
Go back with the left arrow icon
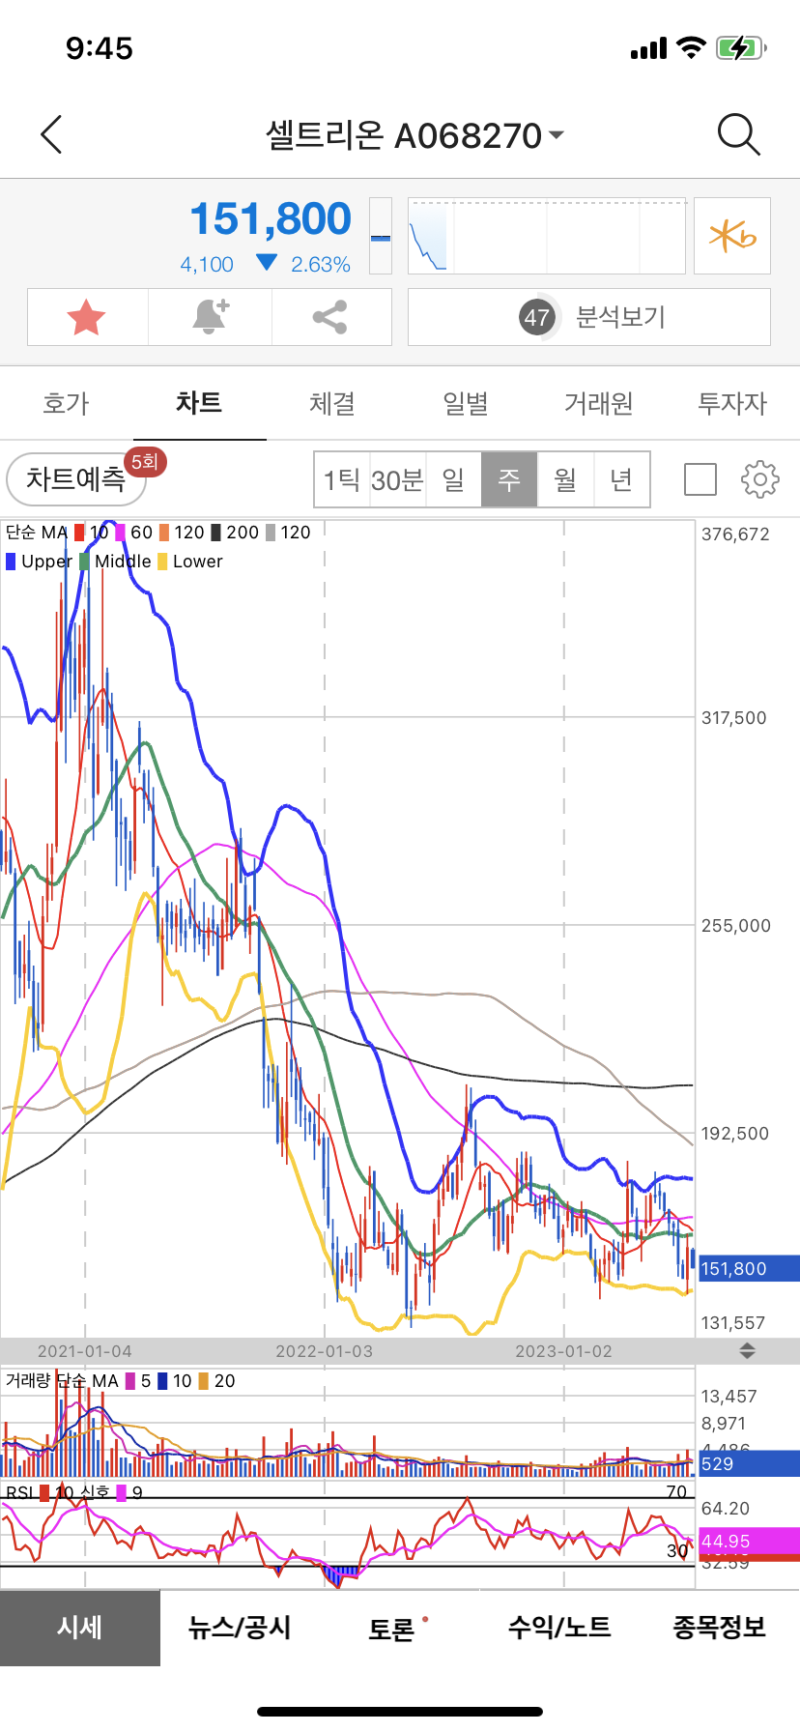click(x=52, y=134)
